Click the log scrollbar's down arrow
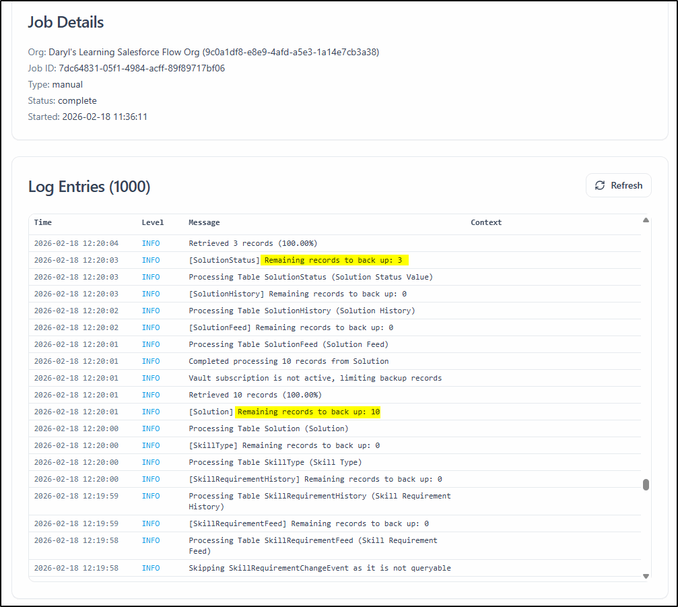 646,576
